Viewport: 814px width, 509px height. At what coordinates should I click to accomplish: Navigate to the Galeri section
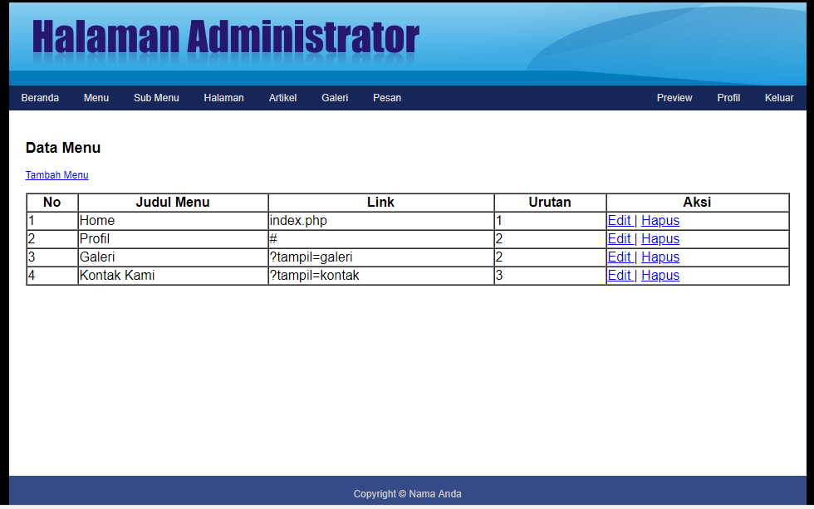coord(335,98)
